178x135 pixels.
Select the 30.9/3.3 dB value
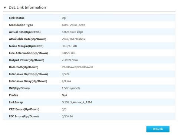tap(69, 46)
